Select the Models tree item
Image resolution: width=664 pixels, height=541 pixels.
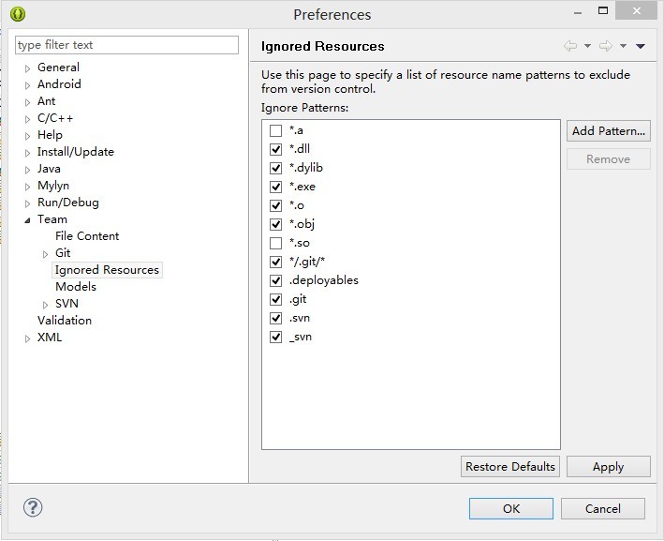(x=76, y=287)
